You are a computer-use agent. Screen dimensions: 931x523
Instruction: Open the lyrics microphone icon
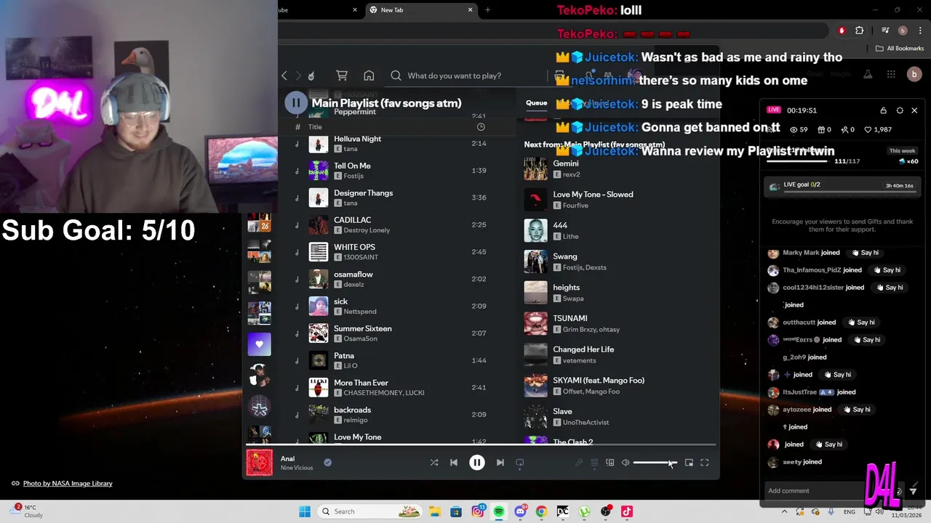pyautogui.click(x=579, y=463)
